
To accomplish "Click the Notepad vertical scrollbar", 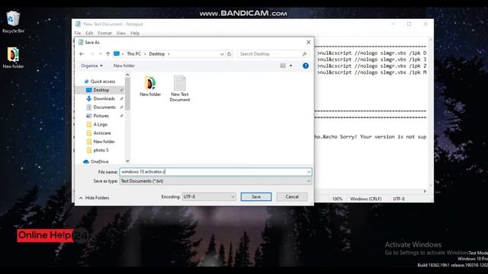I will tap(431, 113).
